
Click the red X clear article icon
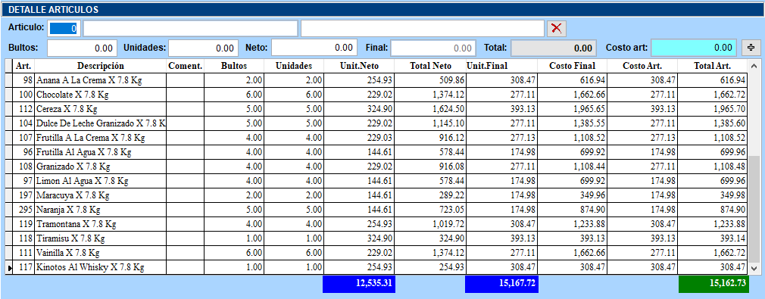click(556, 28)
